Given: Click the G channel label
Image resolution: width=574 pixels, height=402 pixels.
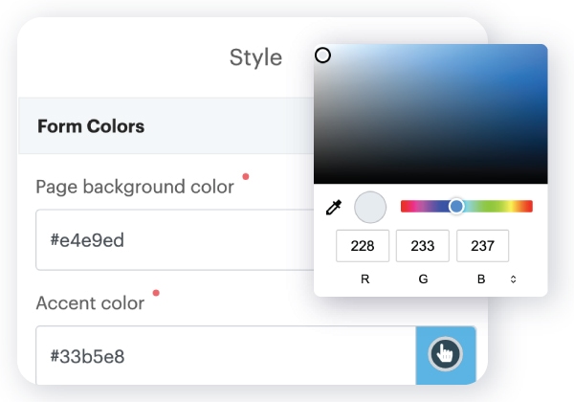Looking at the screenshot, I should tap(423, 279).
